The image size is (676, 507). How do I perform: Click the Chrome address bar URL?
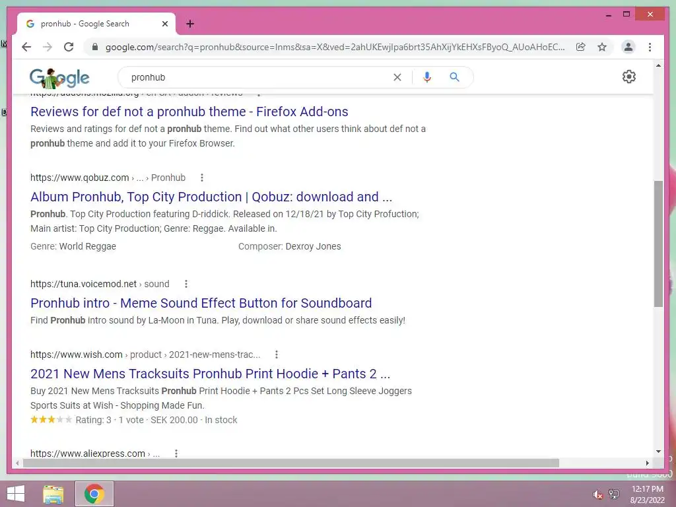335,47
